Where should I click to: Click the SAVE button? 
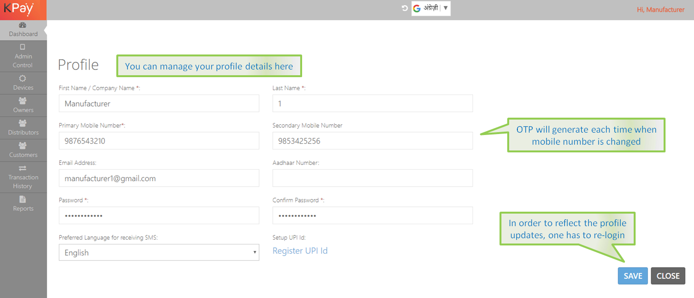pyautogui.click(x=632, y=276)
